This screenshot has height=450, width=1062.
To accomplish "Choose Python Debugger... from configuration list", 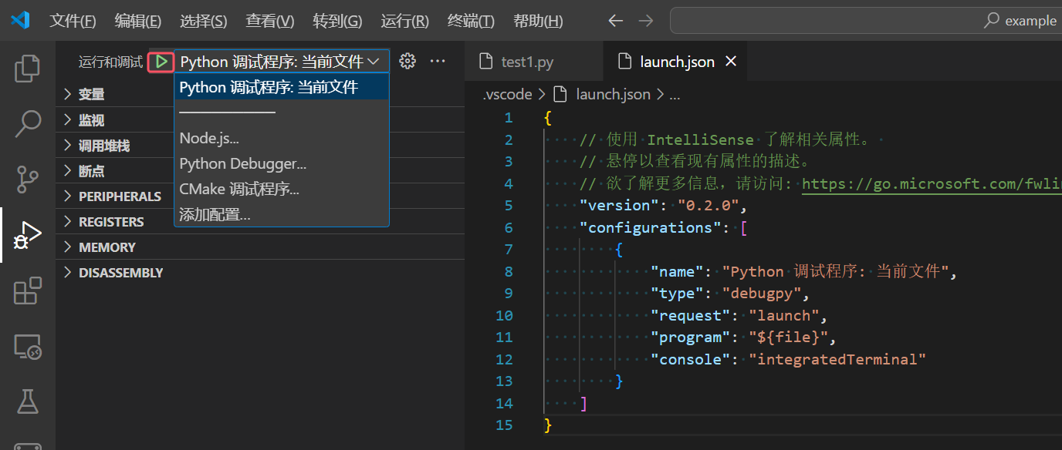I will (282, 164).
